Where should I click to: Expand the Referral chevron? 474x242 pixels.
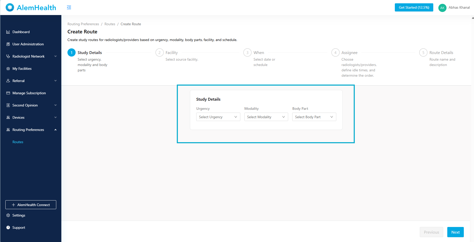point(55,81)
